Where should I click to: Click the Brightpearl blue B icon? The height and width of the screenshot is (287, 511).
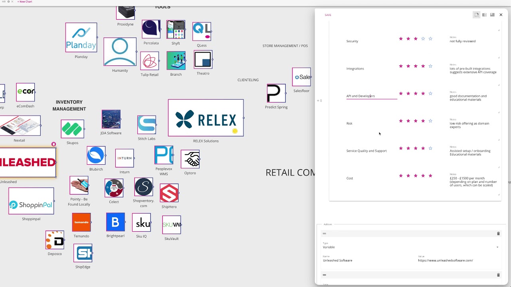[x=115, y=222]
